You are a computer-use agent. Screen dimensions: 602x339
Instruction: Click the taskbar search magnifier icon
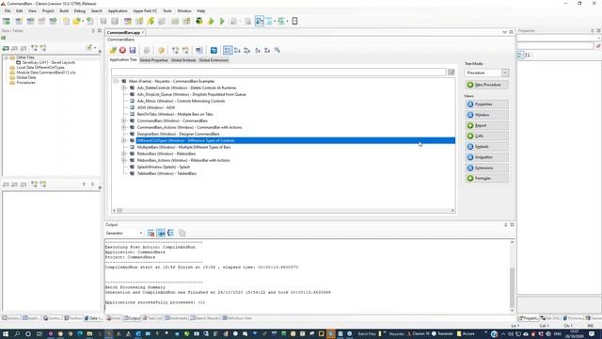point(17,333)
